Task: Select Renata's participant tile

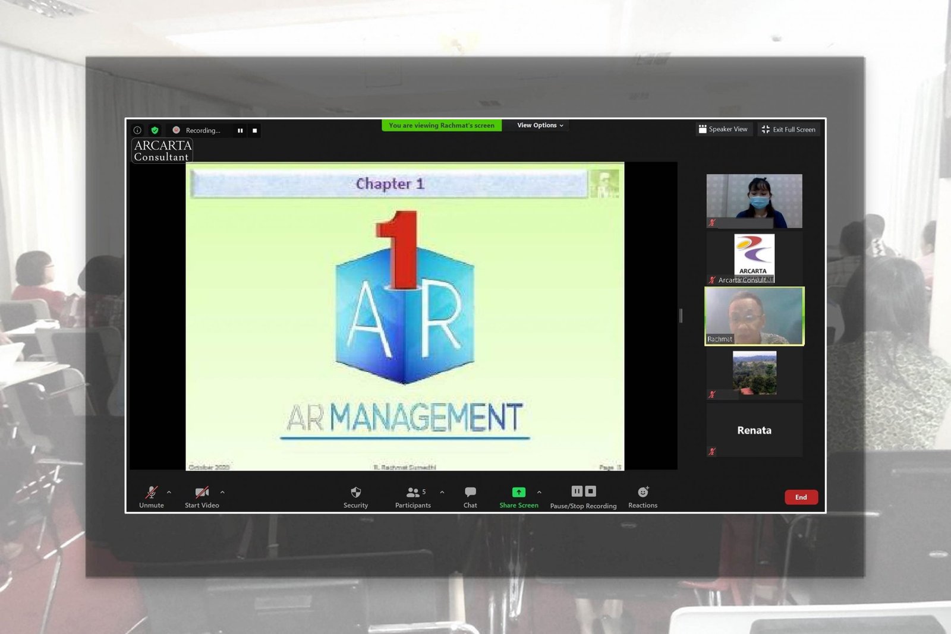Action: 754,430
